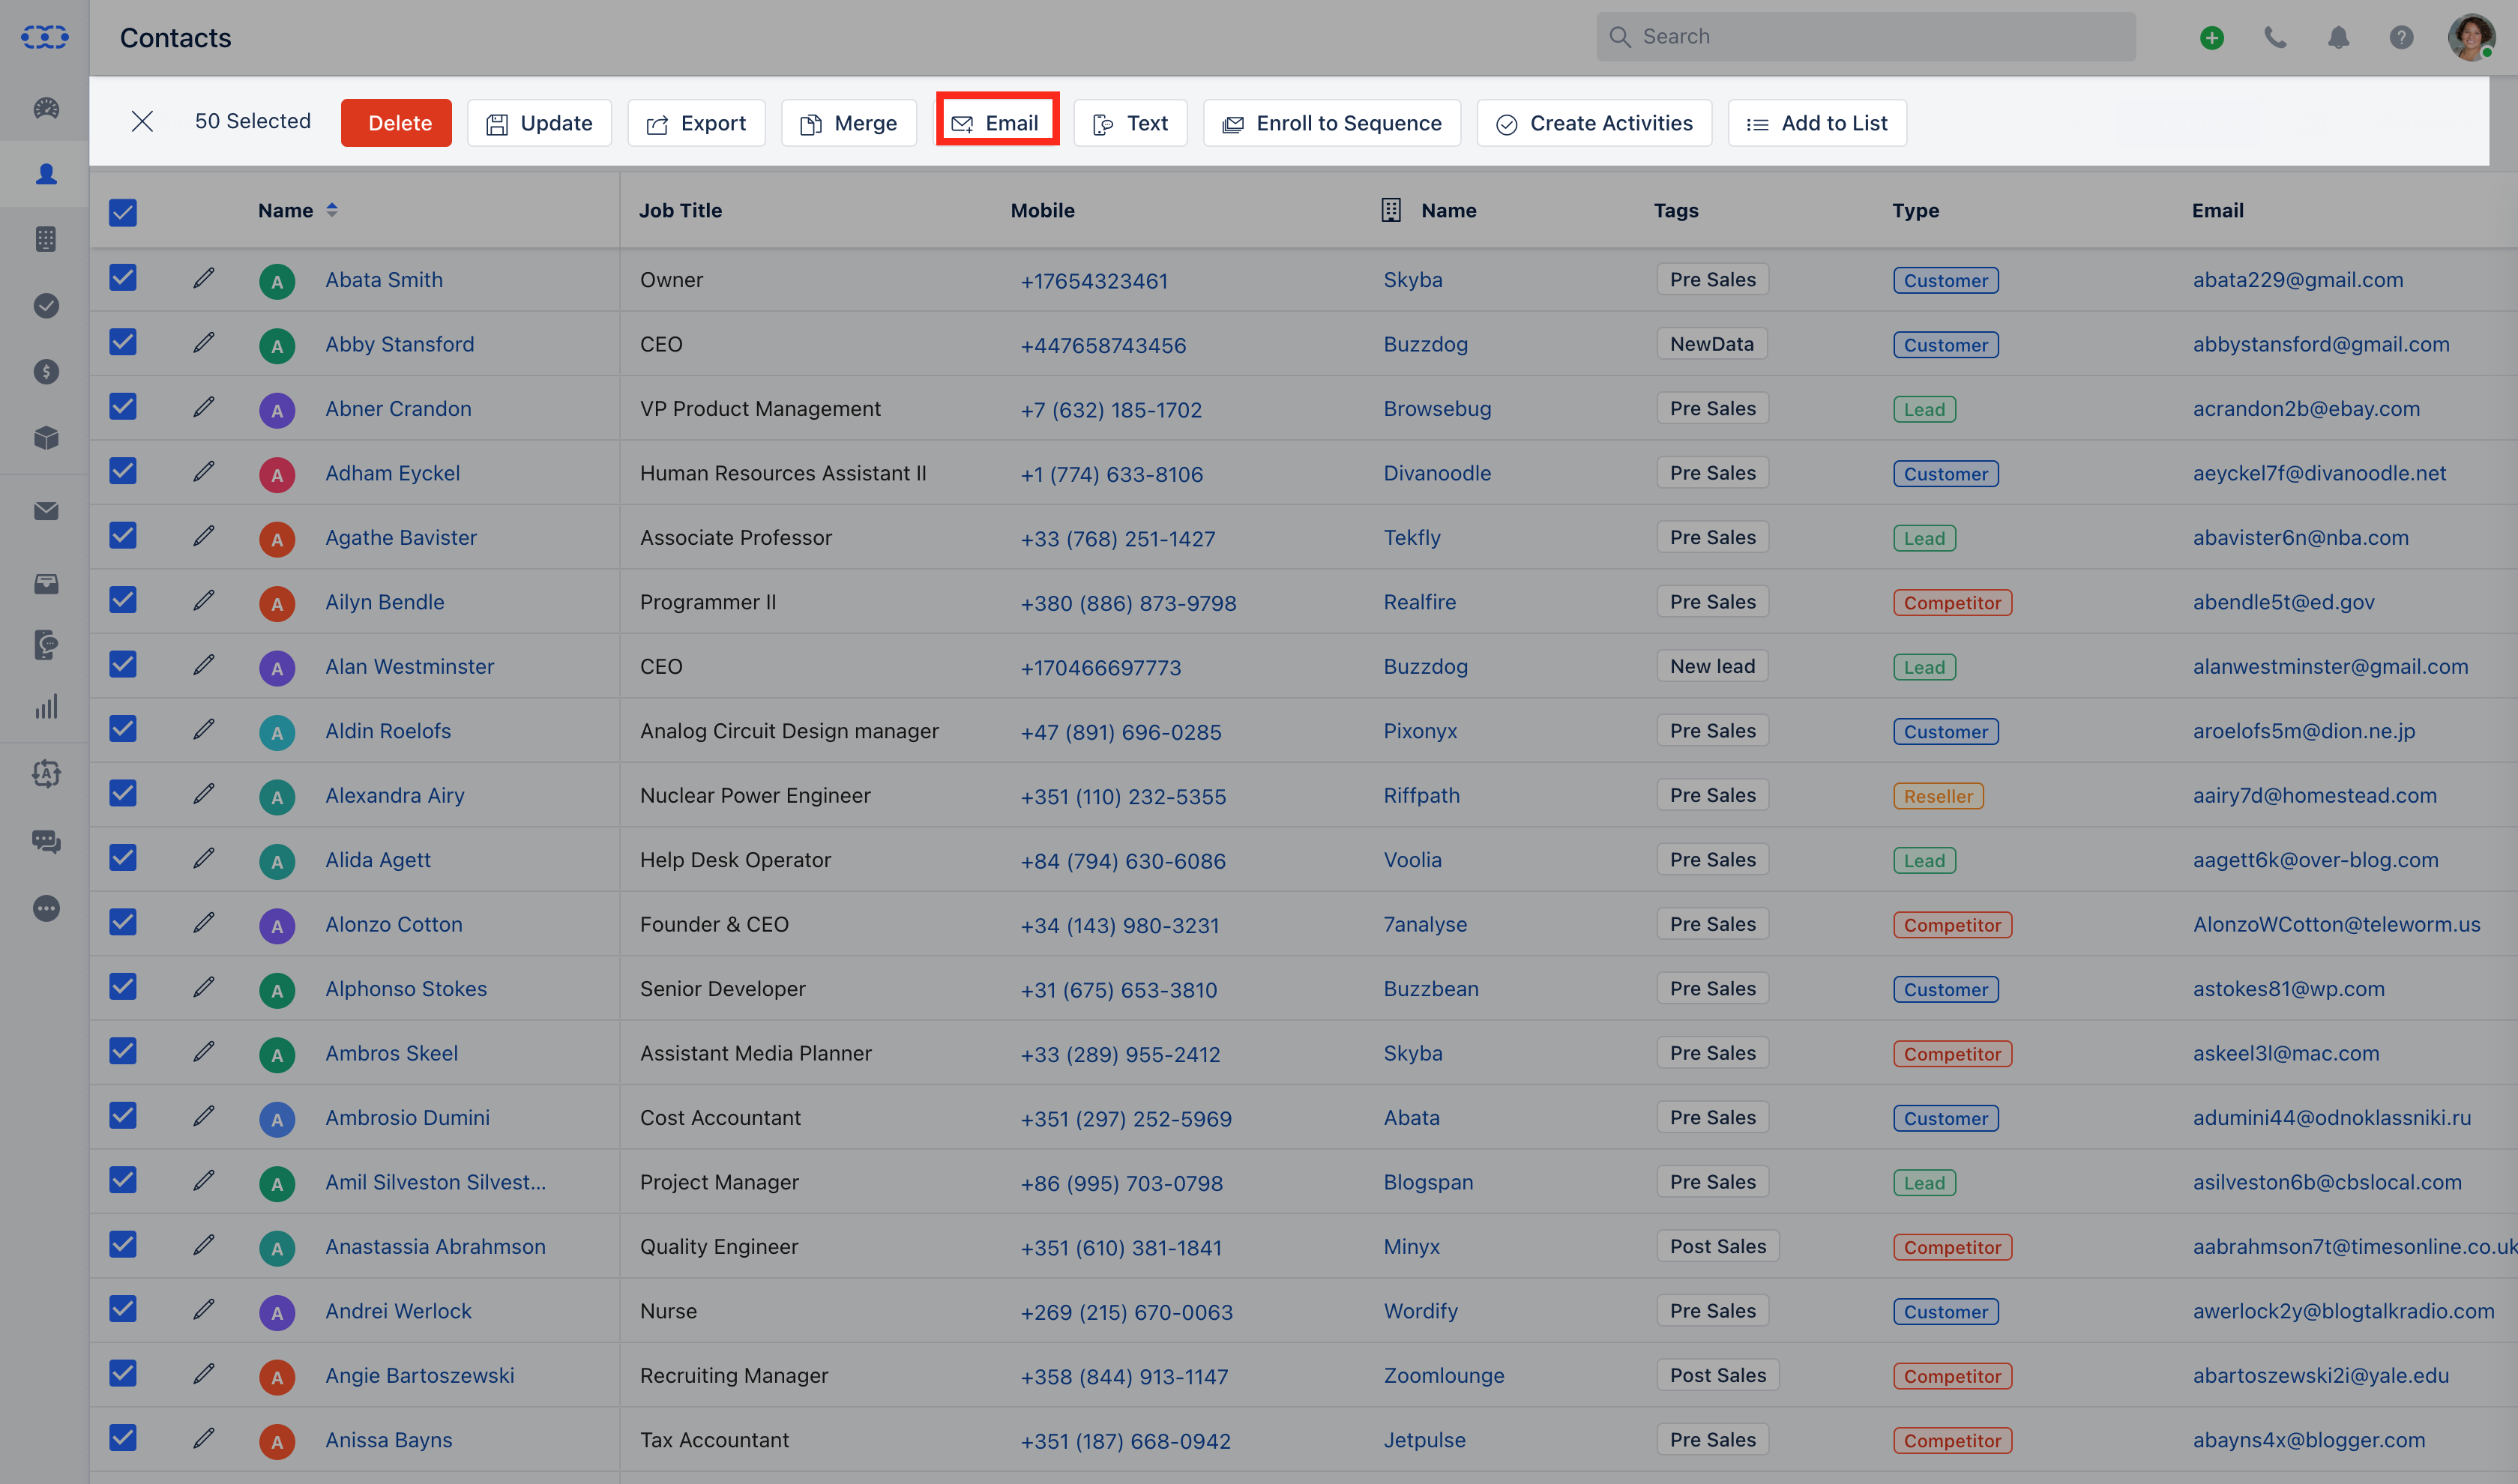
Task: Click the Update bulk action button
Action: (x=539, y=123)
